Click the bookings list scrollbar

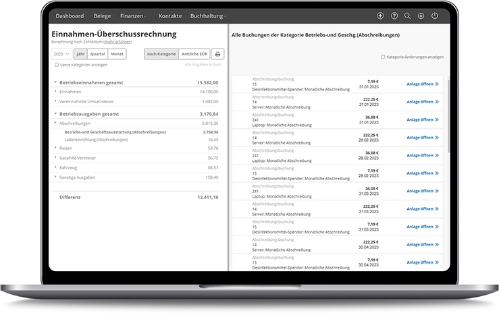tap(448, 115)
